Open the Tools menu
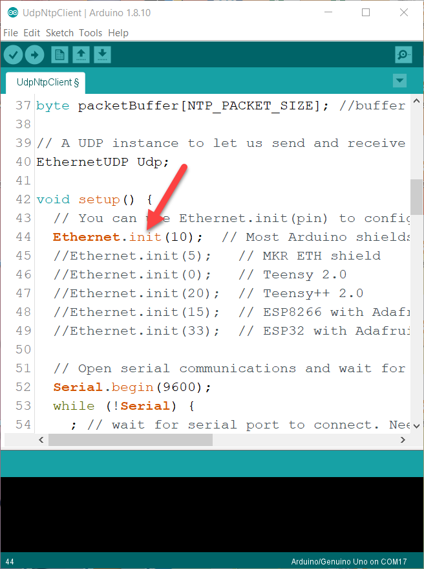Screen dimensions: 424x569 (90, 33)
